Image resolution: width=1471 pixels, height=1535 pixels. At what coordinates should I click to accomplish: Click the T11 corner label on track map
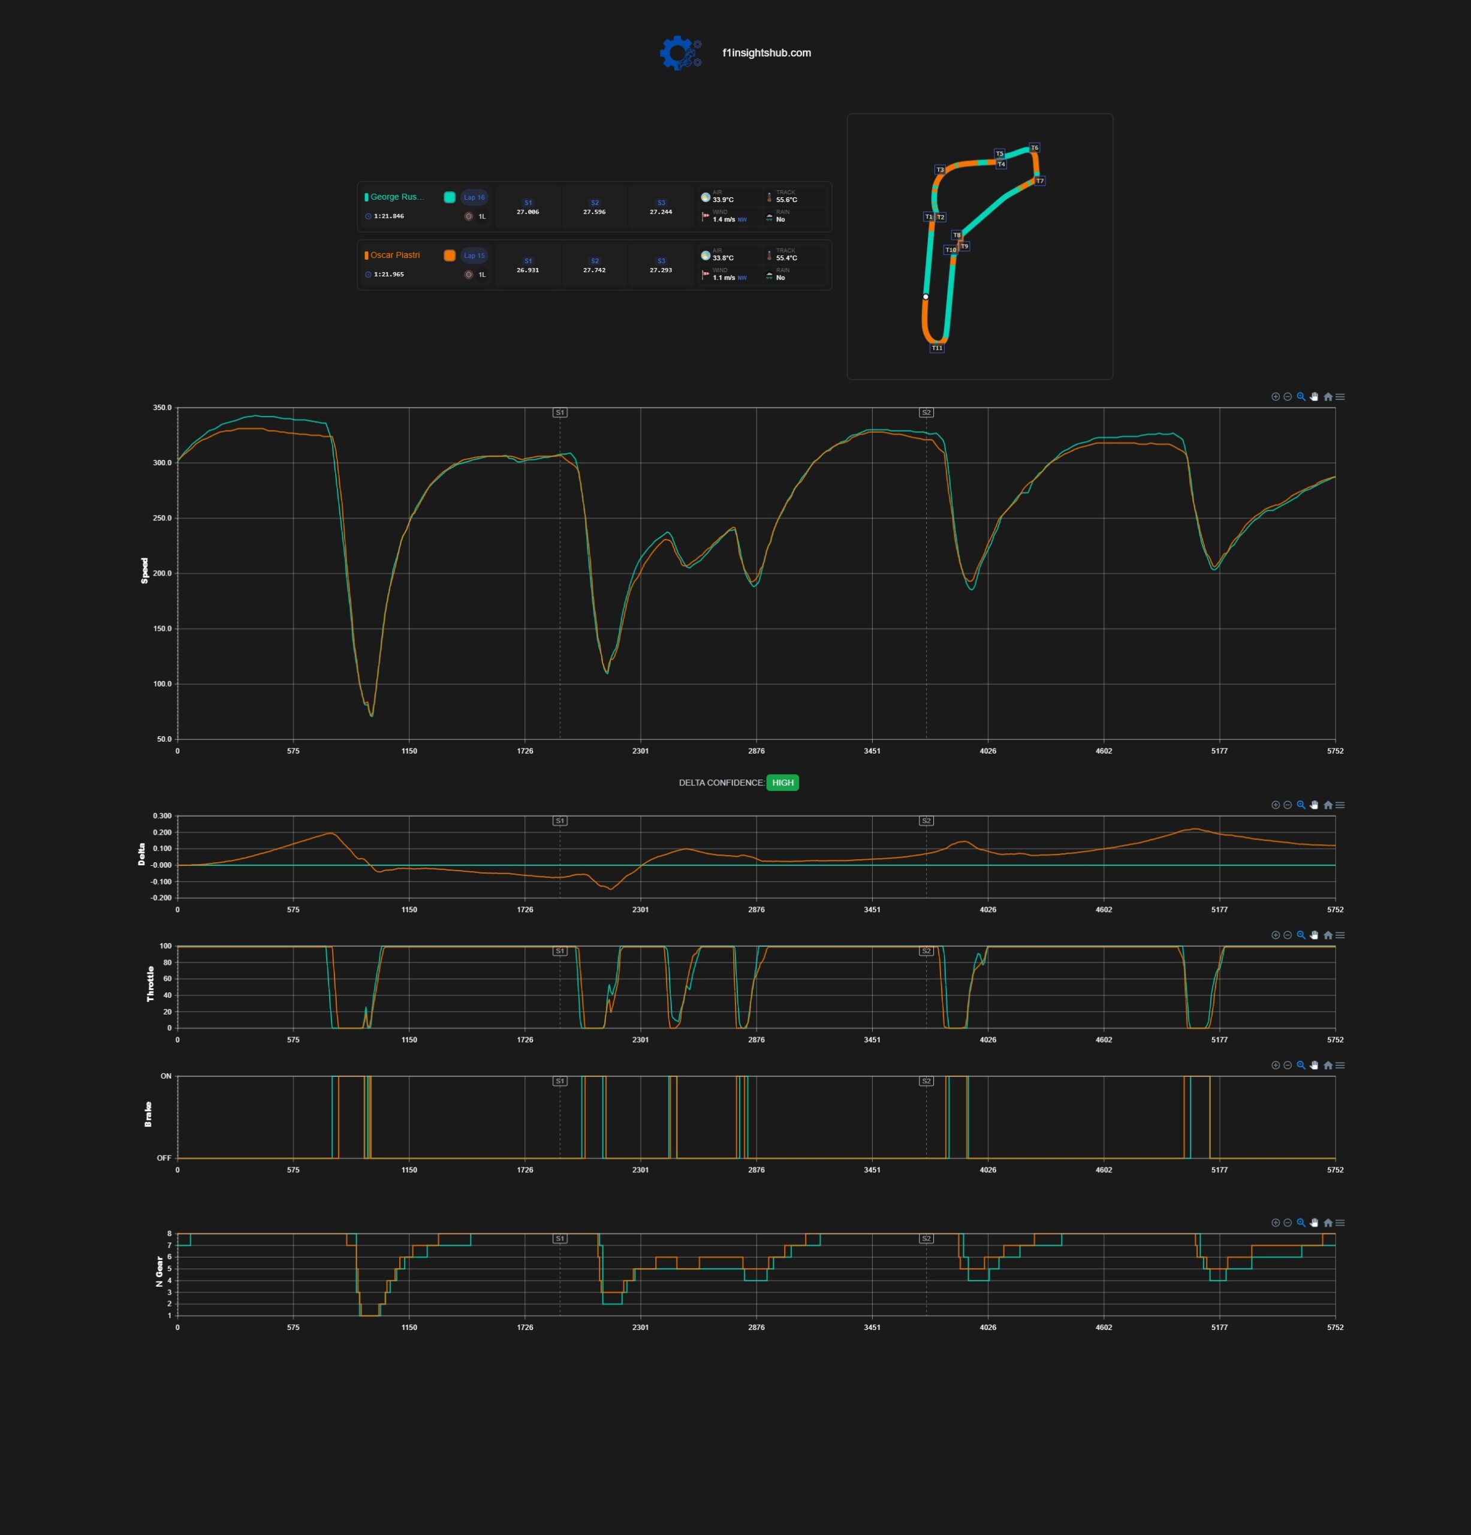point(937,348)
